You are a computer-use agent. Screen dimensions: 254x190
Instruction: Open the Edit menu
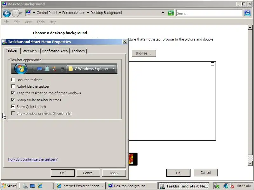(x=17, y=22)
